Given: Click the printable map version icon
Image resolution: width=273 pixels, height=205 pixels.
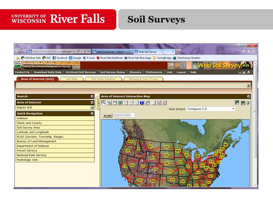Looking at the screenshot, I should point(243,103).
